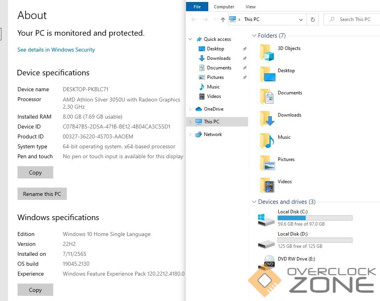This screenshot has height=301, width=380.
Task: Open the View ribbon tab
Action: point(250,7)
